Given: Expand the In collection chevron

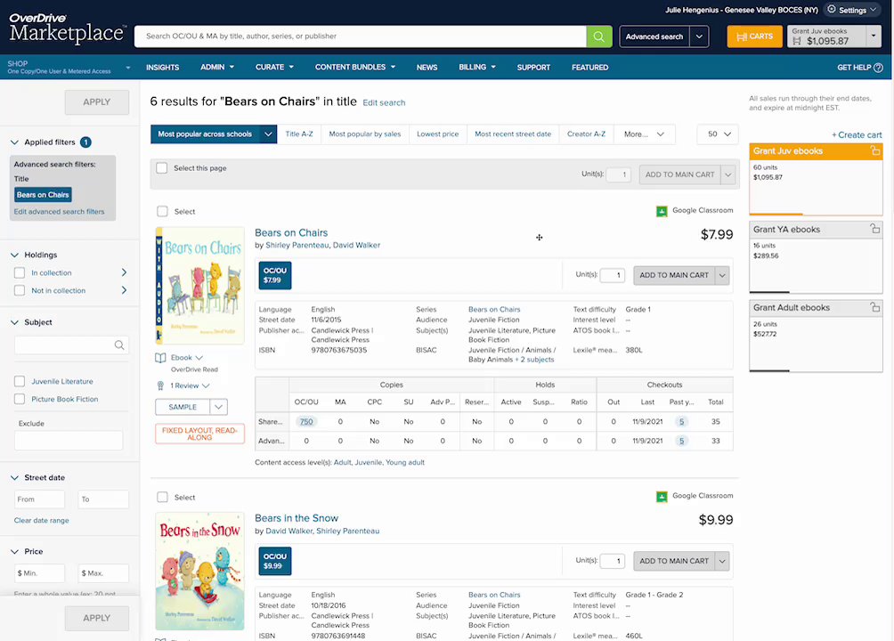Looking at the screenshot, I should click(x=124, y=272).
